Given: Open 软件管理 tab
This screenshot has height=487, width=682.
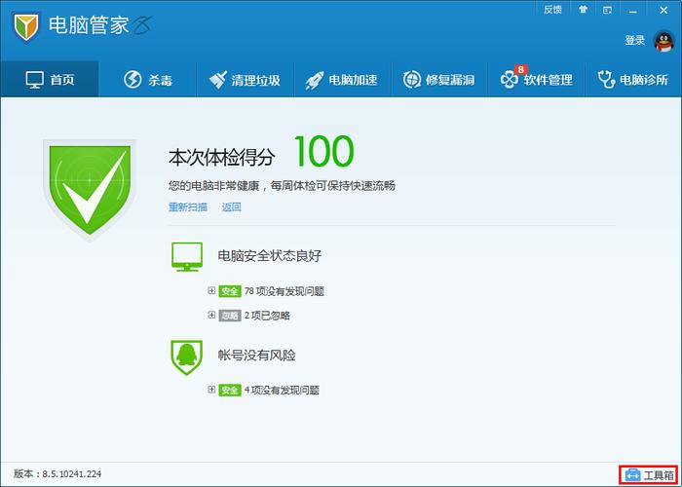Looking at the screenshot, I should (x=537, y=80).
